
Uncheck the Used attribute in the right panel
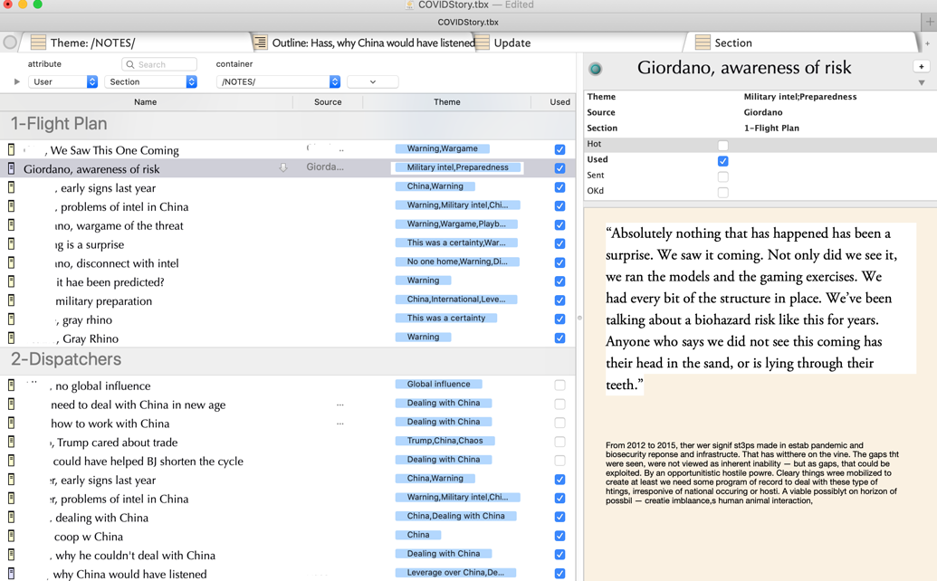pos(723,160)
